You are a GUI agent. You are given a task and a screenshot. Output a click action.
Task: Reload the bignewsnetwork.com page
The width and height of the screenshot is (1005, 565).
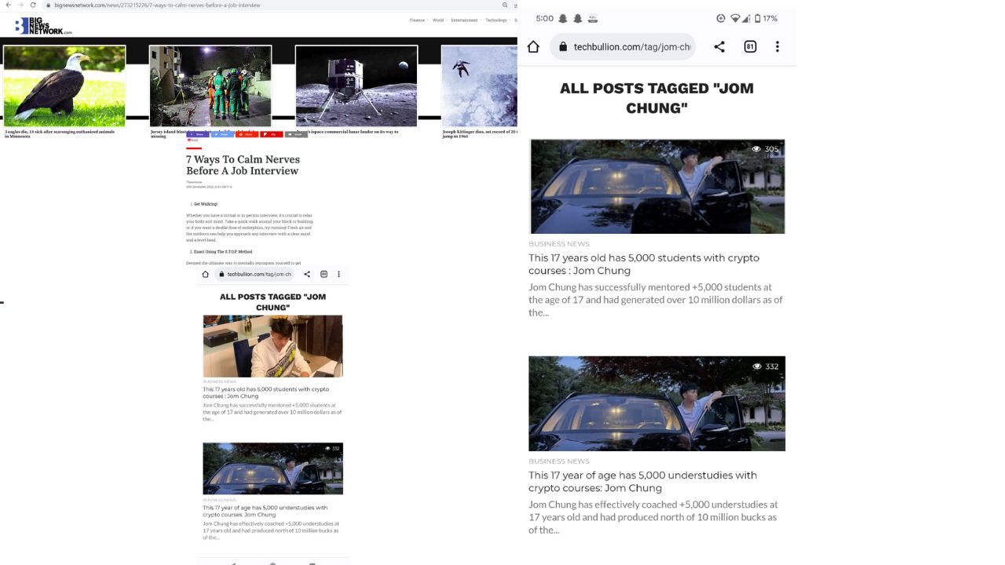tap(32, 5)
